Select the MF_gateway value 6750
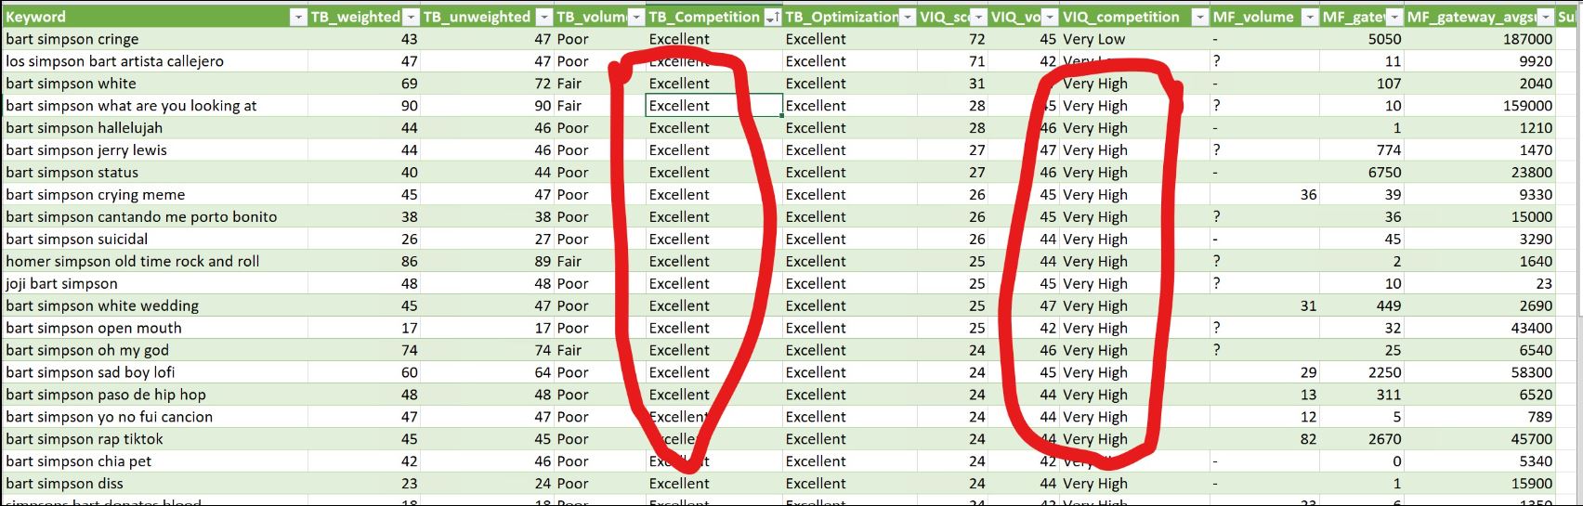This screenshot has height=506, width=1583. [x=1362, y=173]
